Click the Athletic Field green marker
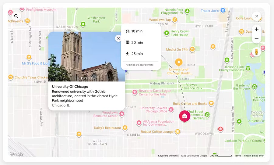274x165 pixels. click(x=239, y=121)
